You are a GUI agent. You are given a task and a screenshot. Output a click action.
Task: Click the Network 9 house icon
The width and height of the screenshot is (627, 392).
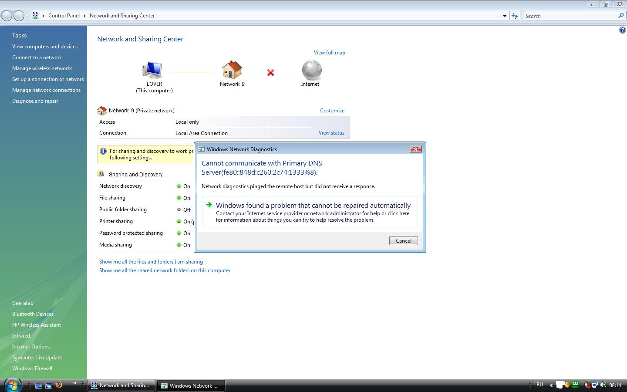(232, 70)
